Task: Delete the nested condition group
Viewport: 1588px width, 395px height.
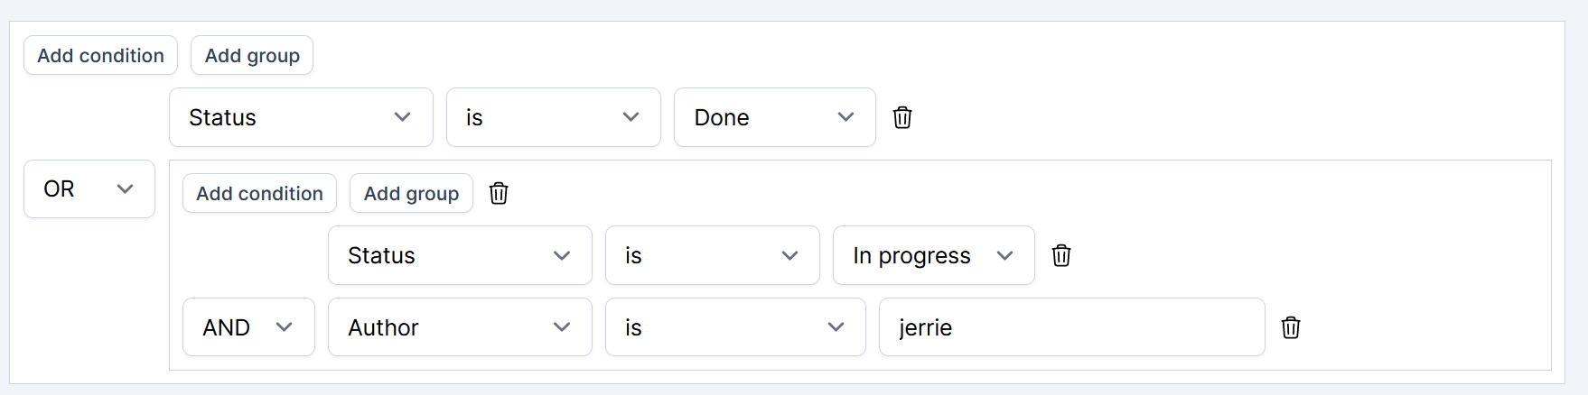Action: click(499, 193)
